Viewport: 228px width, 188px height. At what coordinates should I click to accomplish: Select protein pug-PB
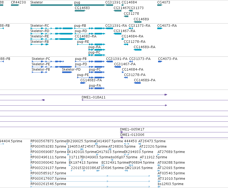coord(81,59)
